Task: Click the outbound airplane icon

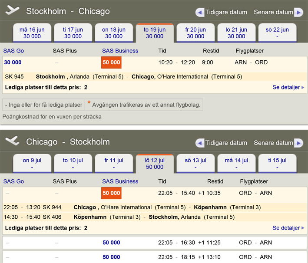Action: tap(13, 11)
